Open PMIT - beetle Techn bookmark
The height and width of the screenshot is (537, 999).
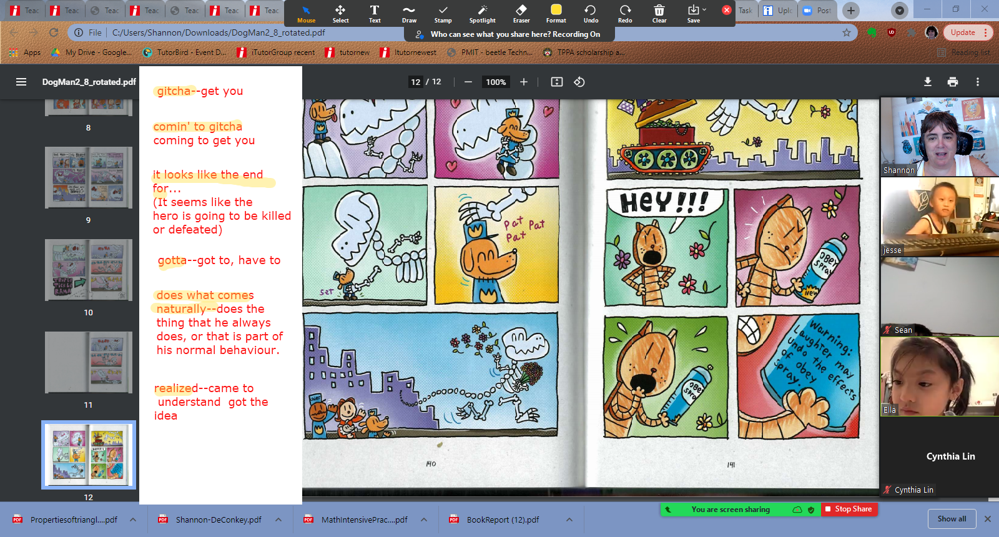[x=490, y=52]
